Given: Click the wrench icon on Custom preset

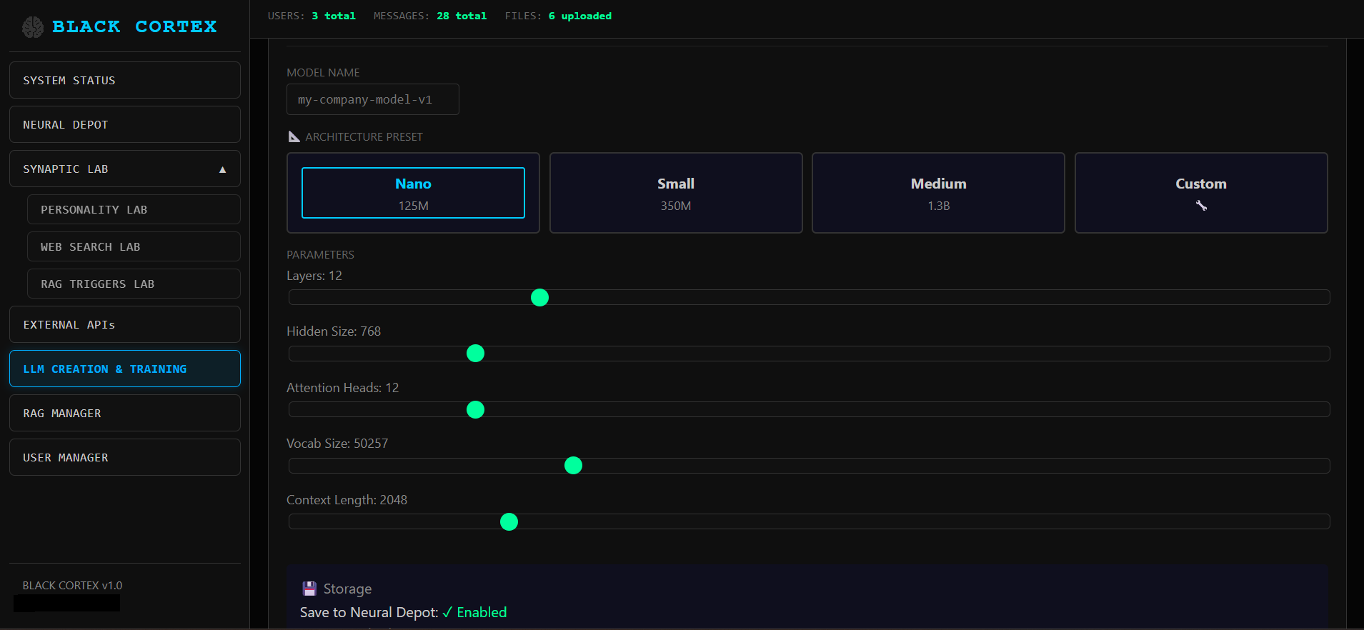Looking at the screenshot, I should [1201, 206].
